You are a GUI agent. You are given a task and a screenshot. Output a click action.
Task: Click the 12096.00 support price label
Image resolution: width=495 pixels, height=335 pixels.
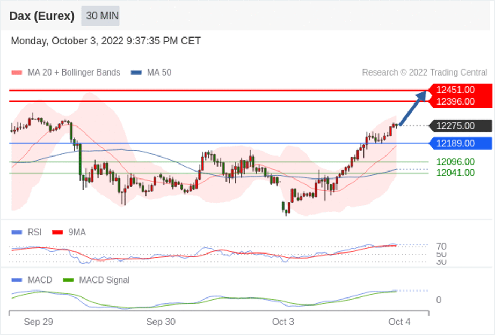[455, 162]
